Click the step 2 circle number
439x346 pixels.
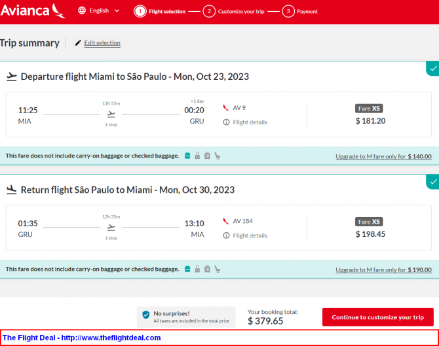pos(209,12)
